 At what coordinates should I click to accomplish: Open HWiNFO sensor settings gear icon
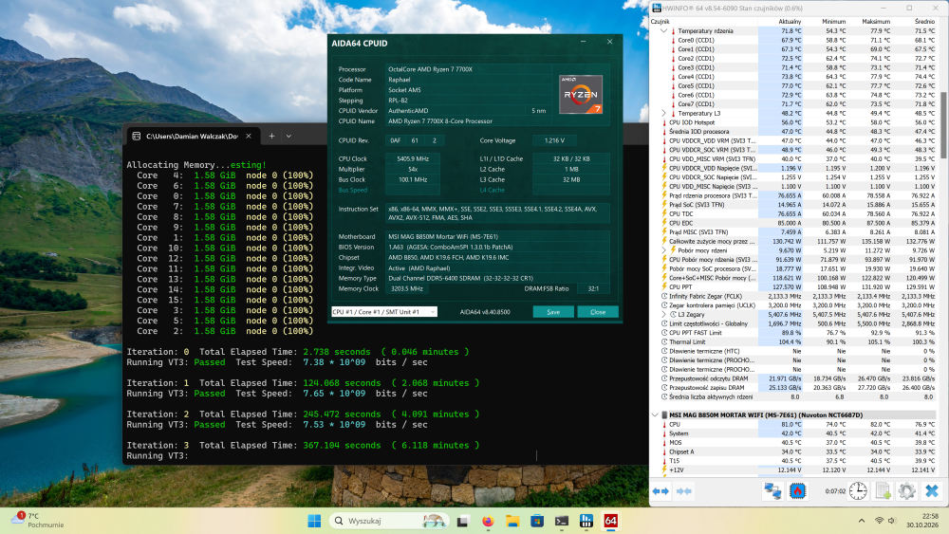pyautogui.click(x=906, y=491)
